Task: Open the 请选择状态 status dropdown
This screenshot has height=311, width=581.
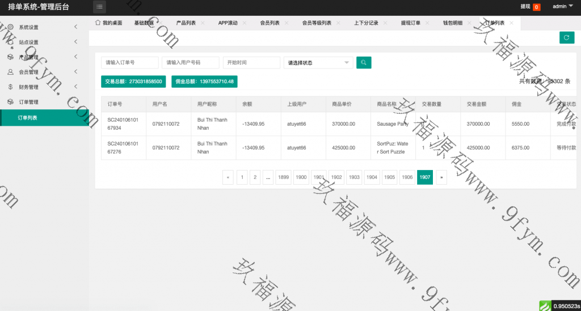Action: 318,62
